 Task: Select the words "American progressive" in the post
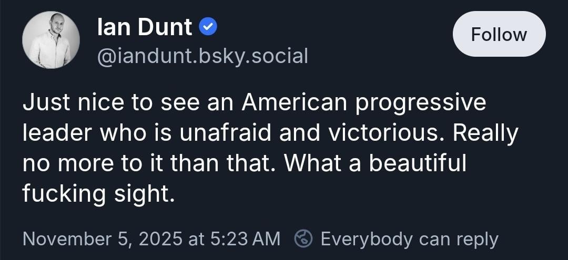coord(364,103)
